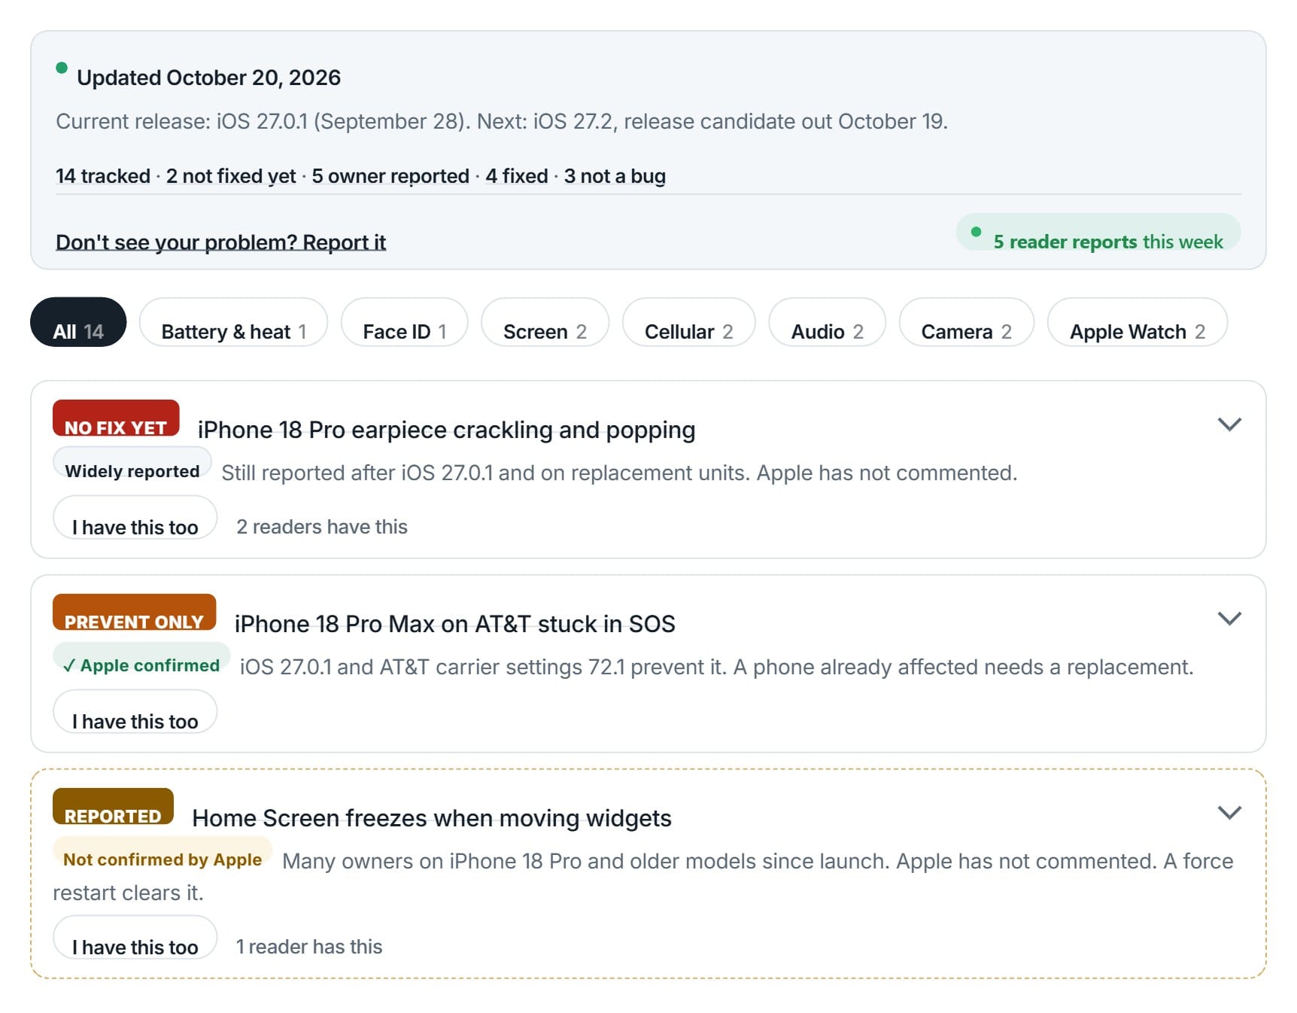The width and height of the screenshot is (1297, 1013).
Task: Click I have this too for Home Screen freezes
Action: click(135, 937)
